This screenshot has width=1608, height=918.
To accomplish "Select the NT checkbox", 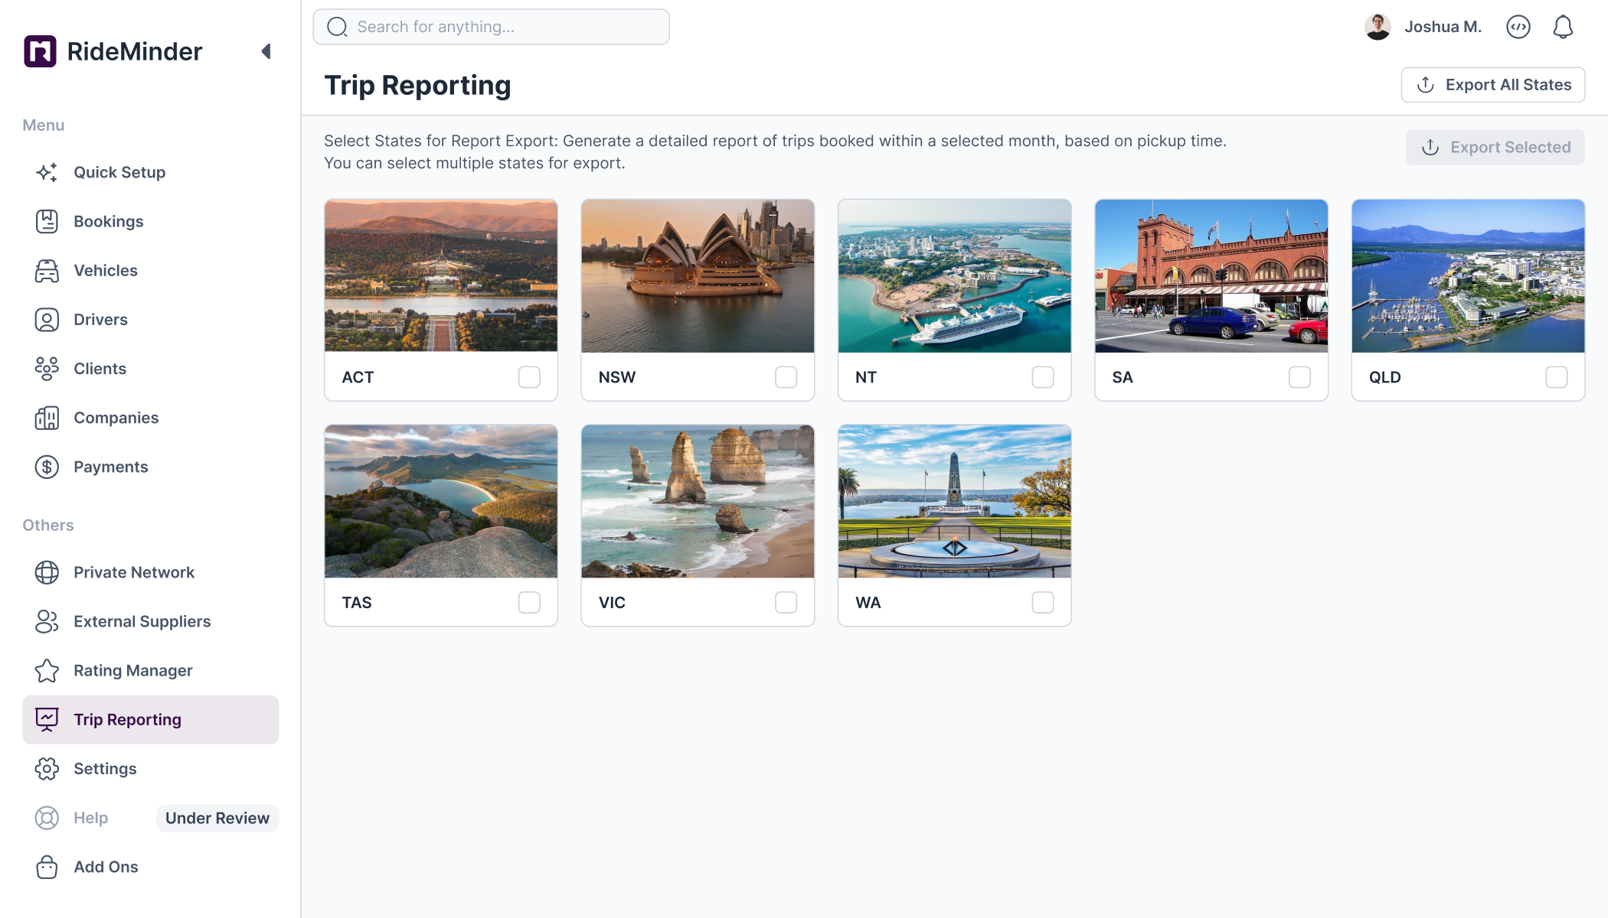I will (x=1043, y=377).
